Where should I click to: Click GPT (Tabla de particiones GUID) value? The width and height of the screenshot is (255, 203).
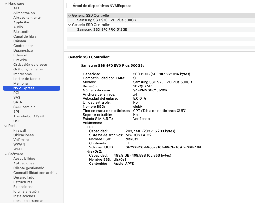coord(160,111)
